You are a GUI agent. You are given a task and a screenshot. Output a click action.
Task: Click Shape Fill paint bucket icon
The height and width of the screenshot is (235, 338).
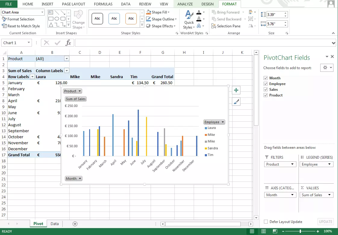coord(149,12)
